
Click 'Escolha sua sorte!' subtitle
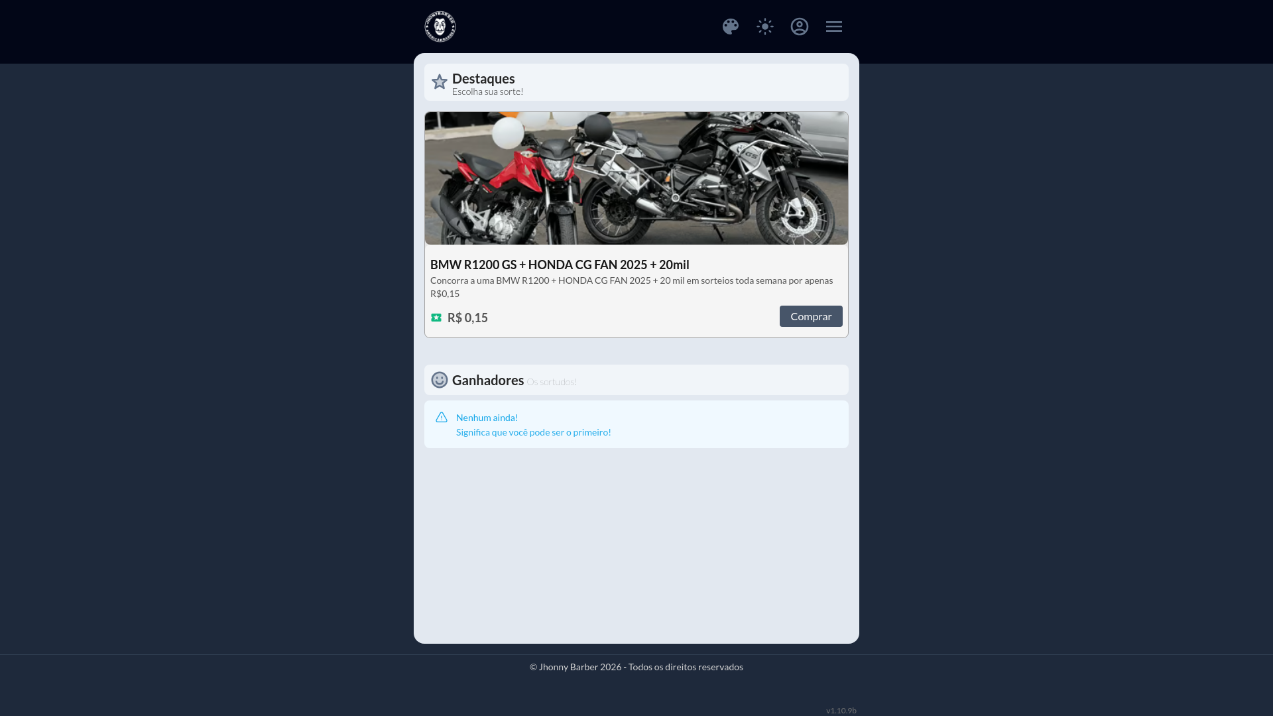click(x=488, y=91)
